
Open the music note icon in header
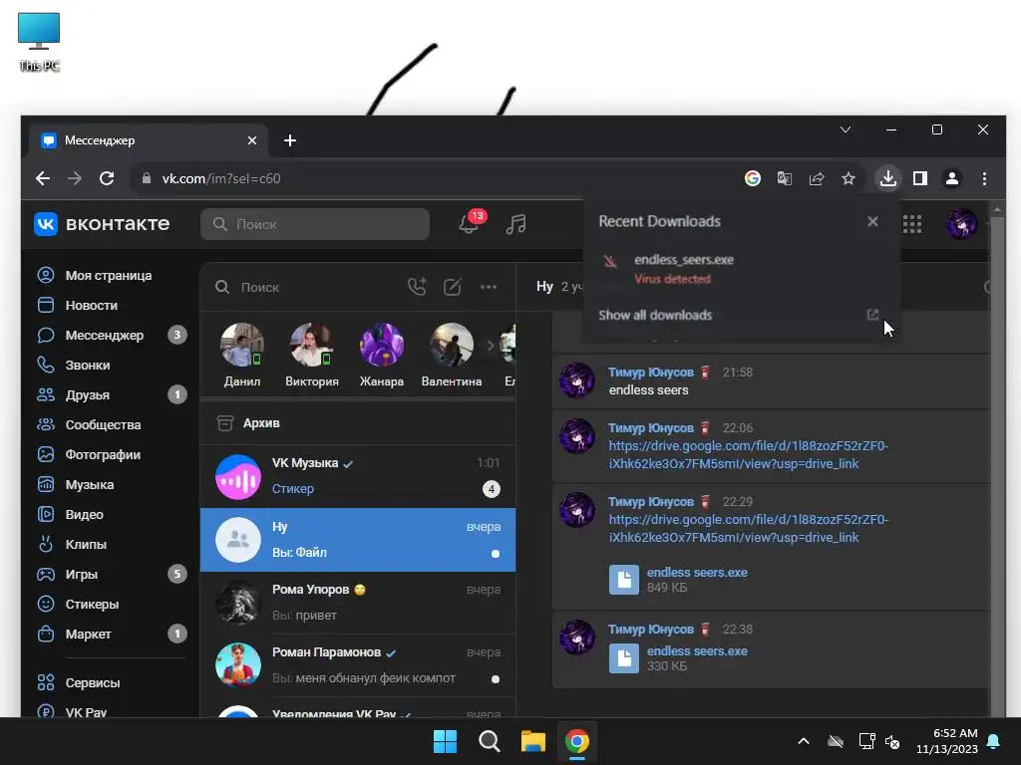click(x=515, y=224)
